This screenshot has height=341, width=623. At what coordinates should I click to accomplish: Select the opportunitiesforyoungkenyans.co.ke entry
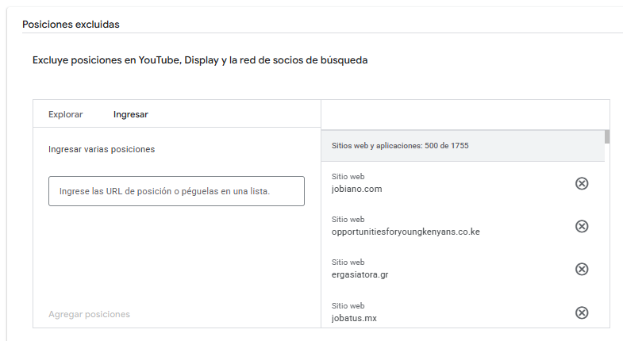[406, 232]
